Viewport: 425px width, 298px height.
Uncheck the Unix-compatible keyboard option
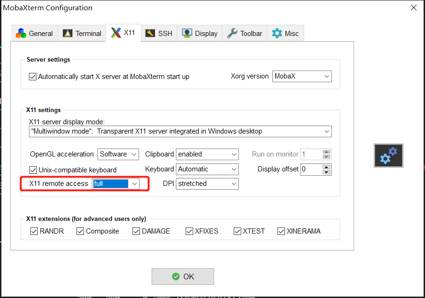tap(33, 169)
